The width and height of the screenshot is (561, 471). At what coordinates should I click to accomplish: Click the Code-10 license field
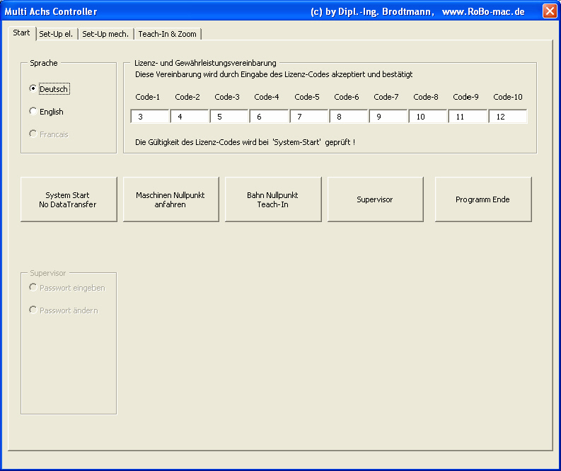(508, 117)
